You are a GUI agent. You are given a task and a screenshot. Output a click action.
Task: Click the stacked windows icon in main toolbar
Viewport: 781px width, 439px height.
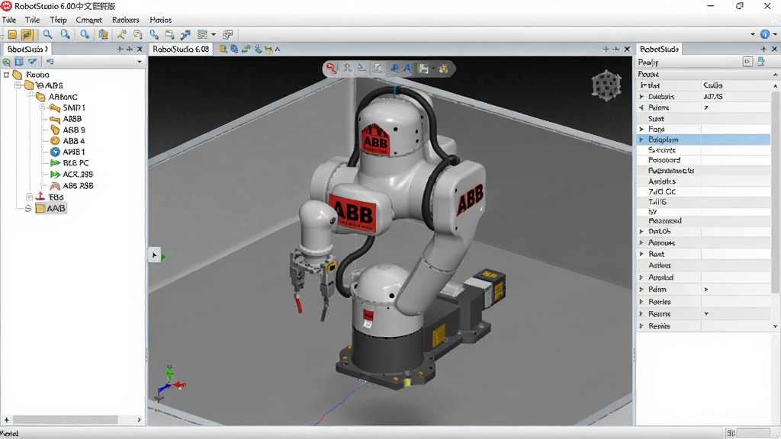point(227,34)
